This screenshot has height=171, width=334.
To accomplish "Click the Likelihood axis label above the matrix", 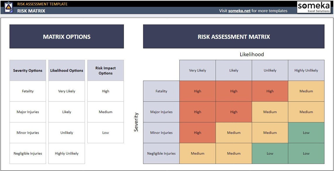I will [x=251, y=54].
